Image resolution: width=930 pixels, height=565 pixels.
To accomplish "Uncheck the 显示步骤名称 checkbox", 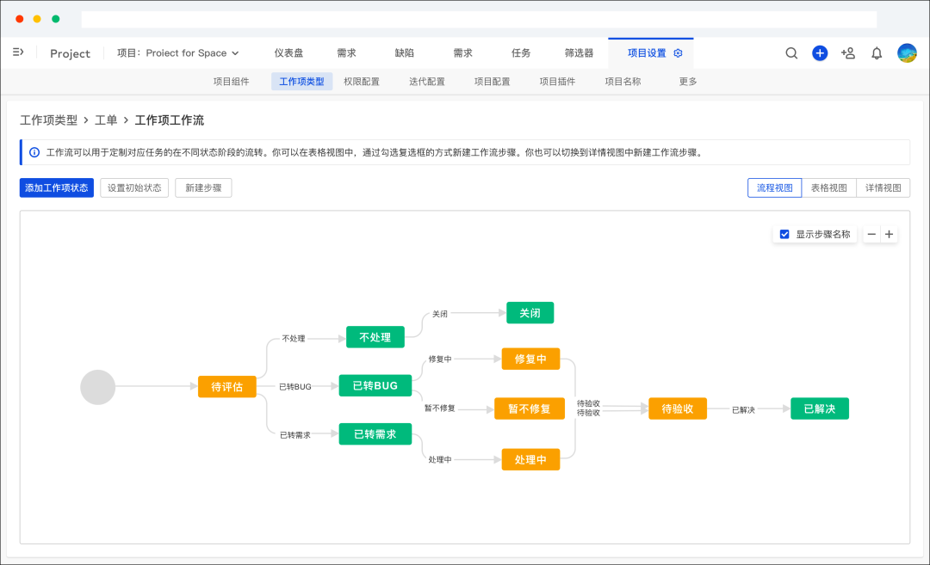I will click(784, 234).
